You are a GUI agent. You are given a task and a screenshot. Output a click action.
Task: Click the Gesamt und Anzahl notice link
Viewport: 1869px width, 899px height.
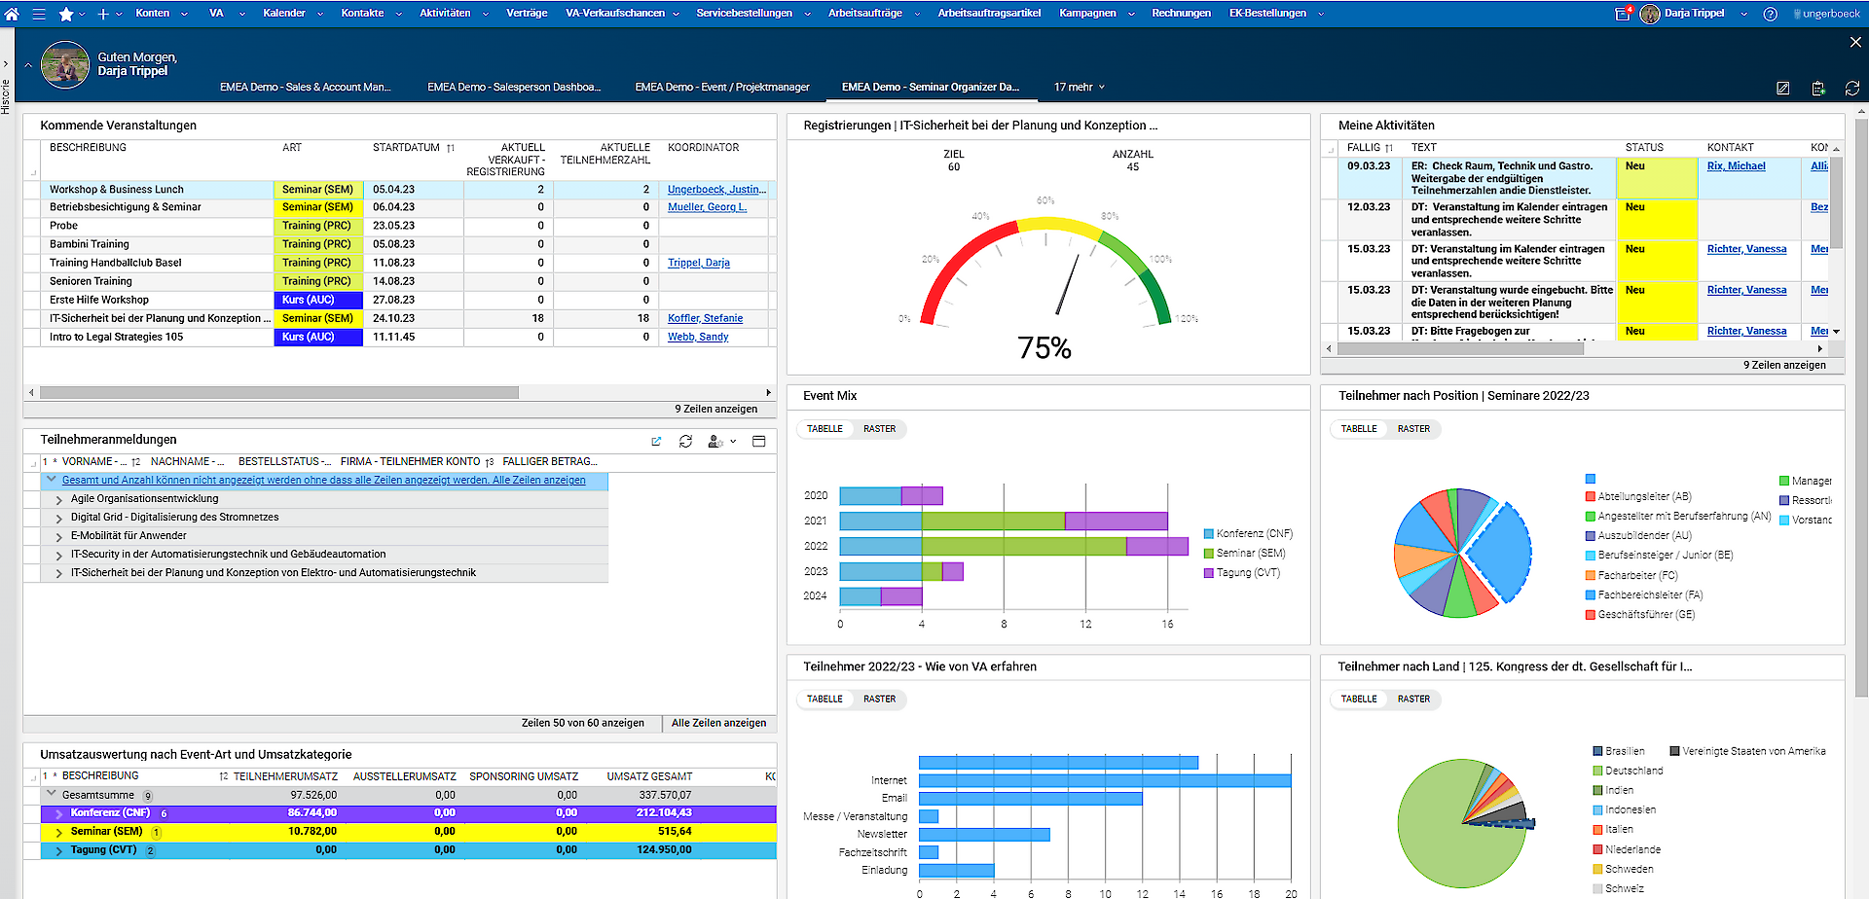324,481
